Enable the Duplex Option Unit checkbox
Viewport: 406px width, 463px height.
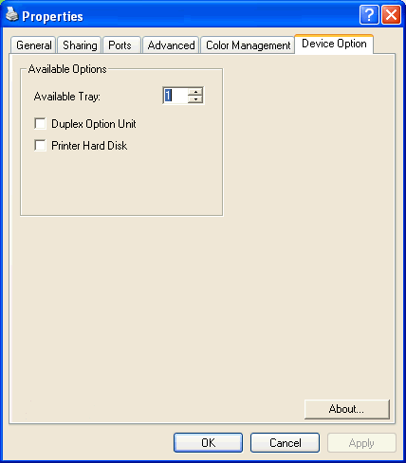[x=41, y=124]
